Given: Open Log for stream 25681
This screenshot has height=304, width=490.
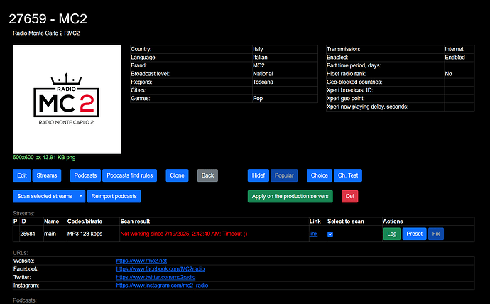Looking at the screenshot, I should [391, 234].
